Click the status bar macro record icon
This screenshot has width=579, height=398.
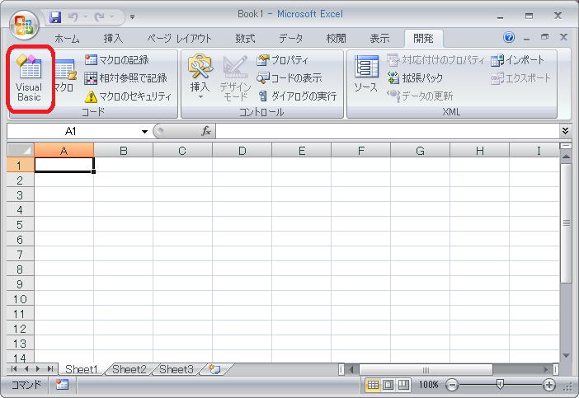[x=62, y=384]
